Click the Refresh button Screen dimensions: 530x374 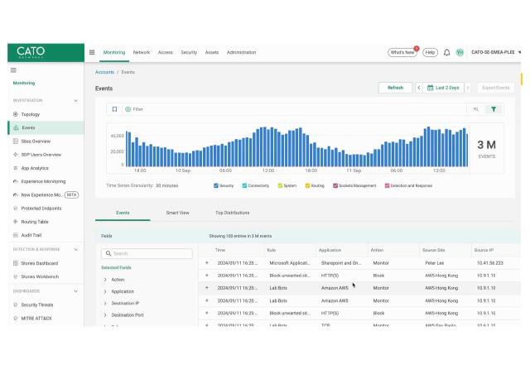coord(395,88)
